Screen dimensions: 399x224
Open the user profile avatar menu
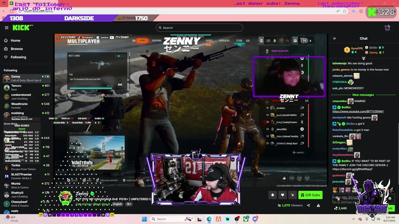pos(387,28)
